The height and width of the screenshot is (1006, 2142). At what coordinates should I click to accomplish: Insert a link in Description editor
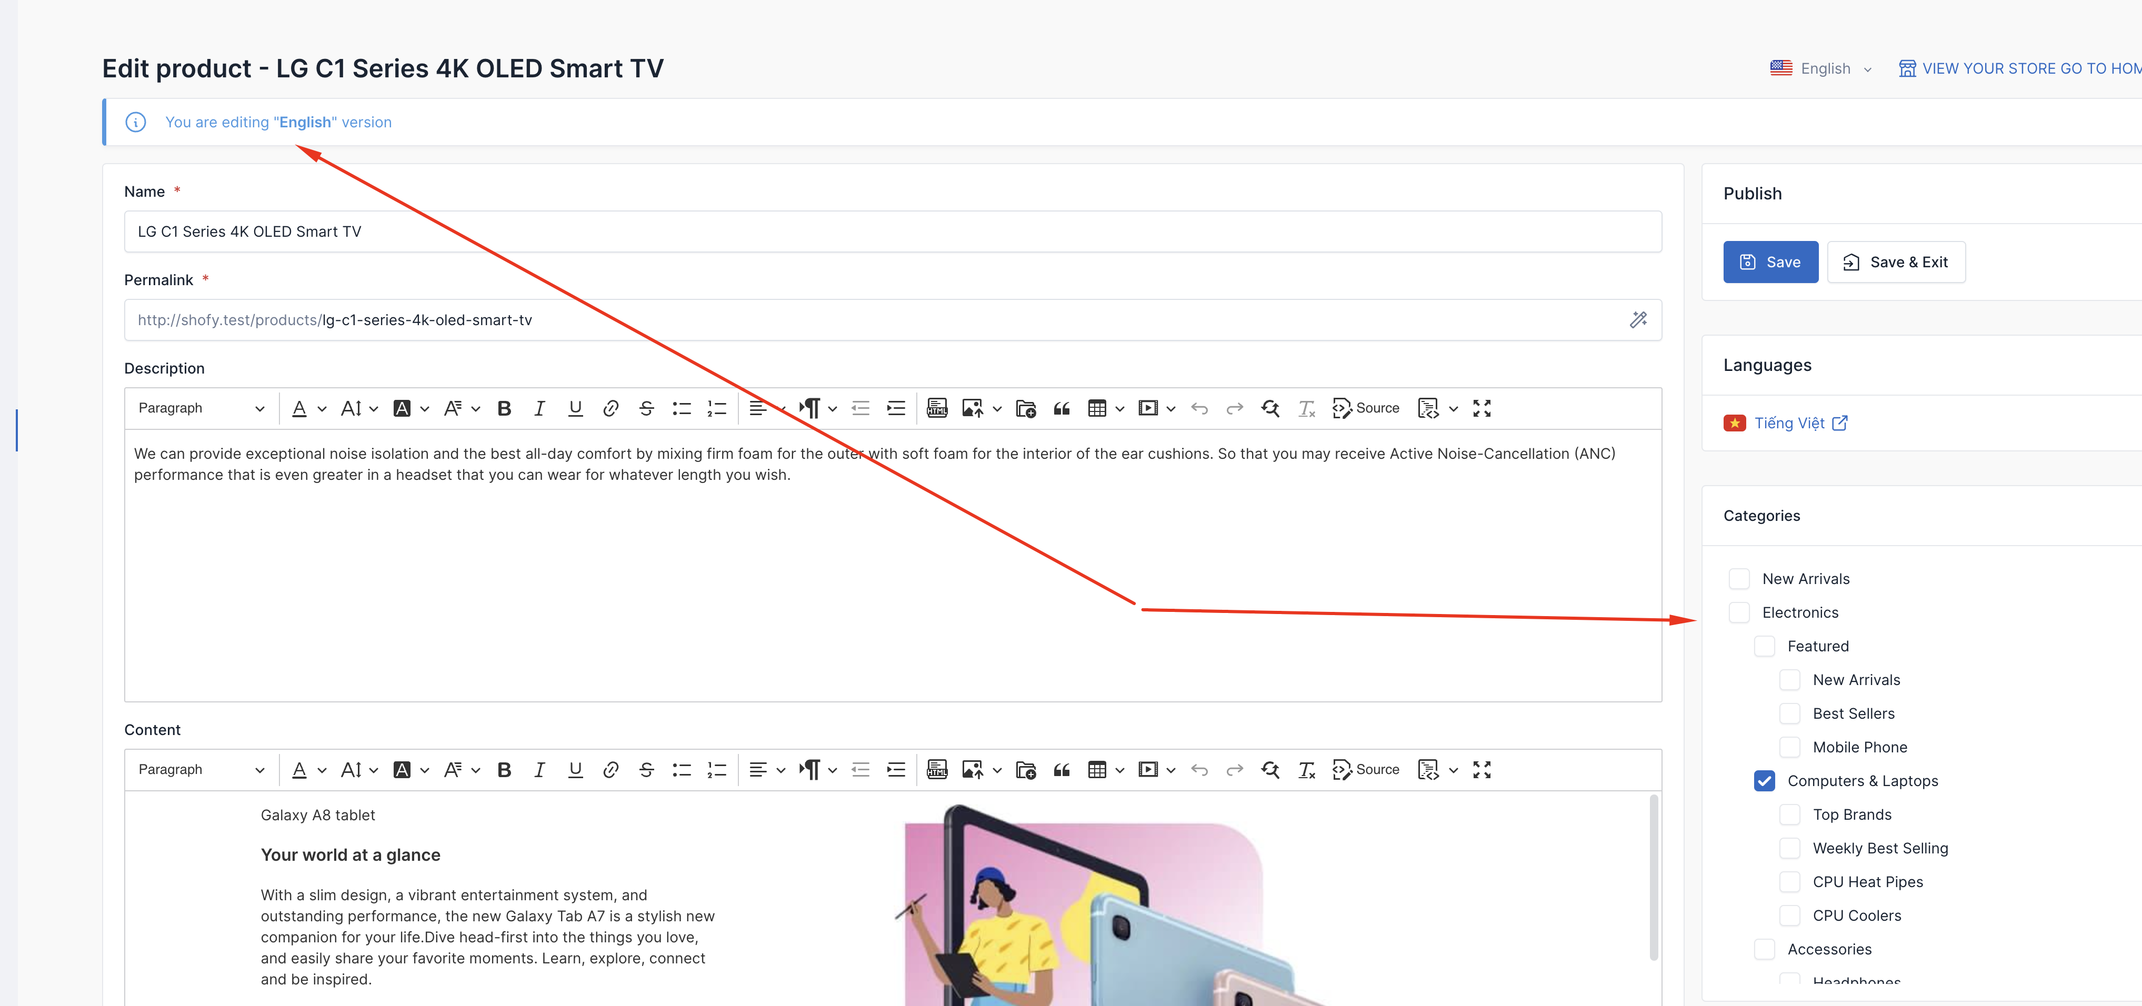tap(610, 408)
